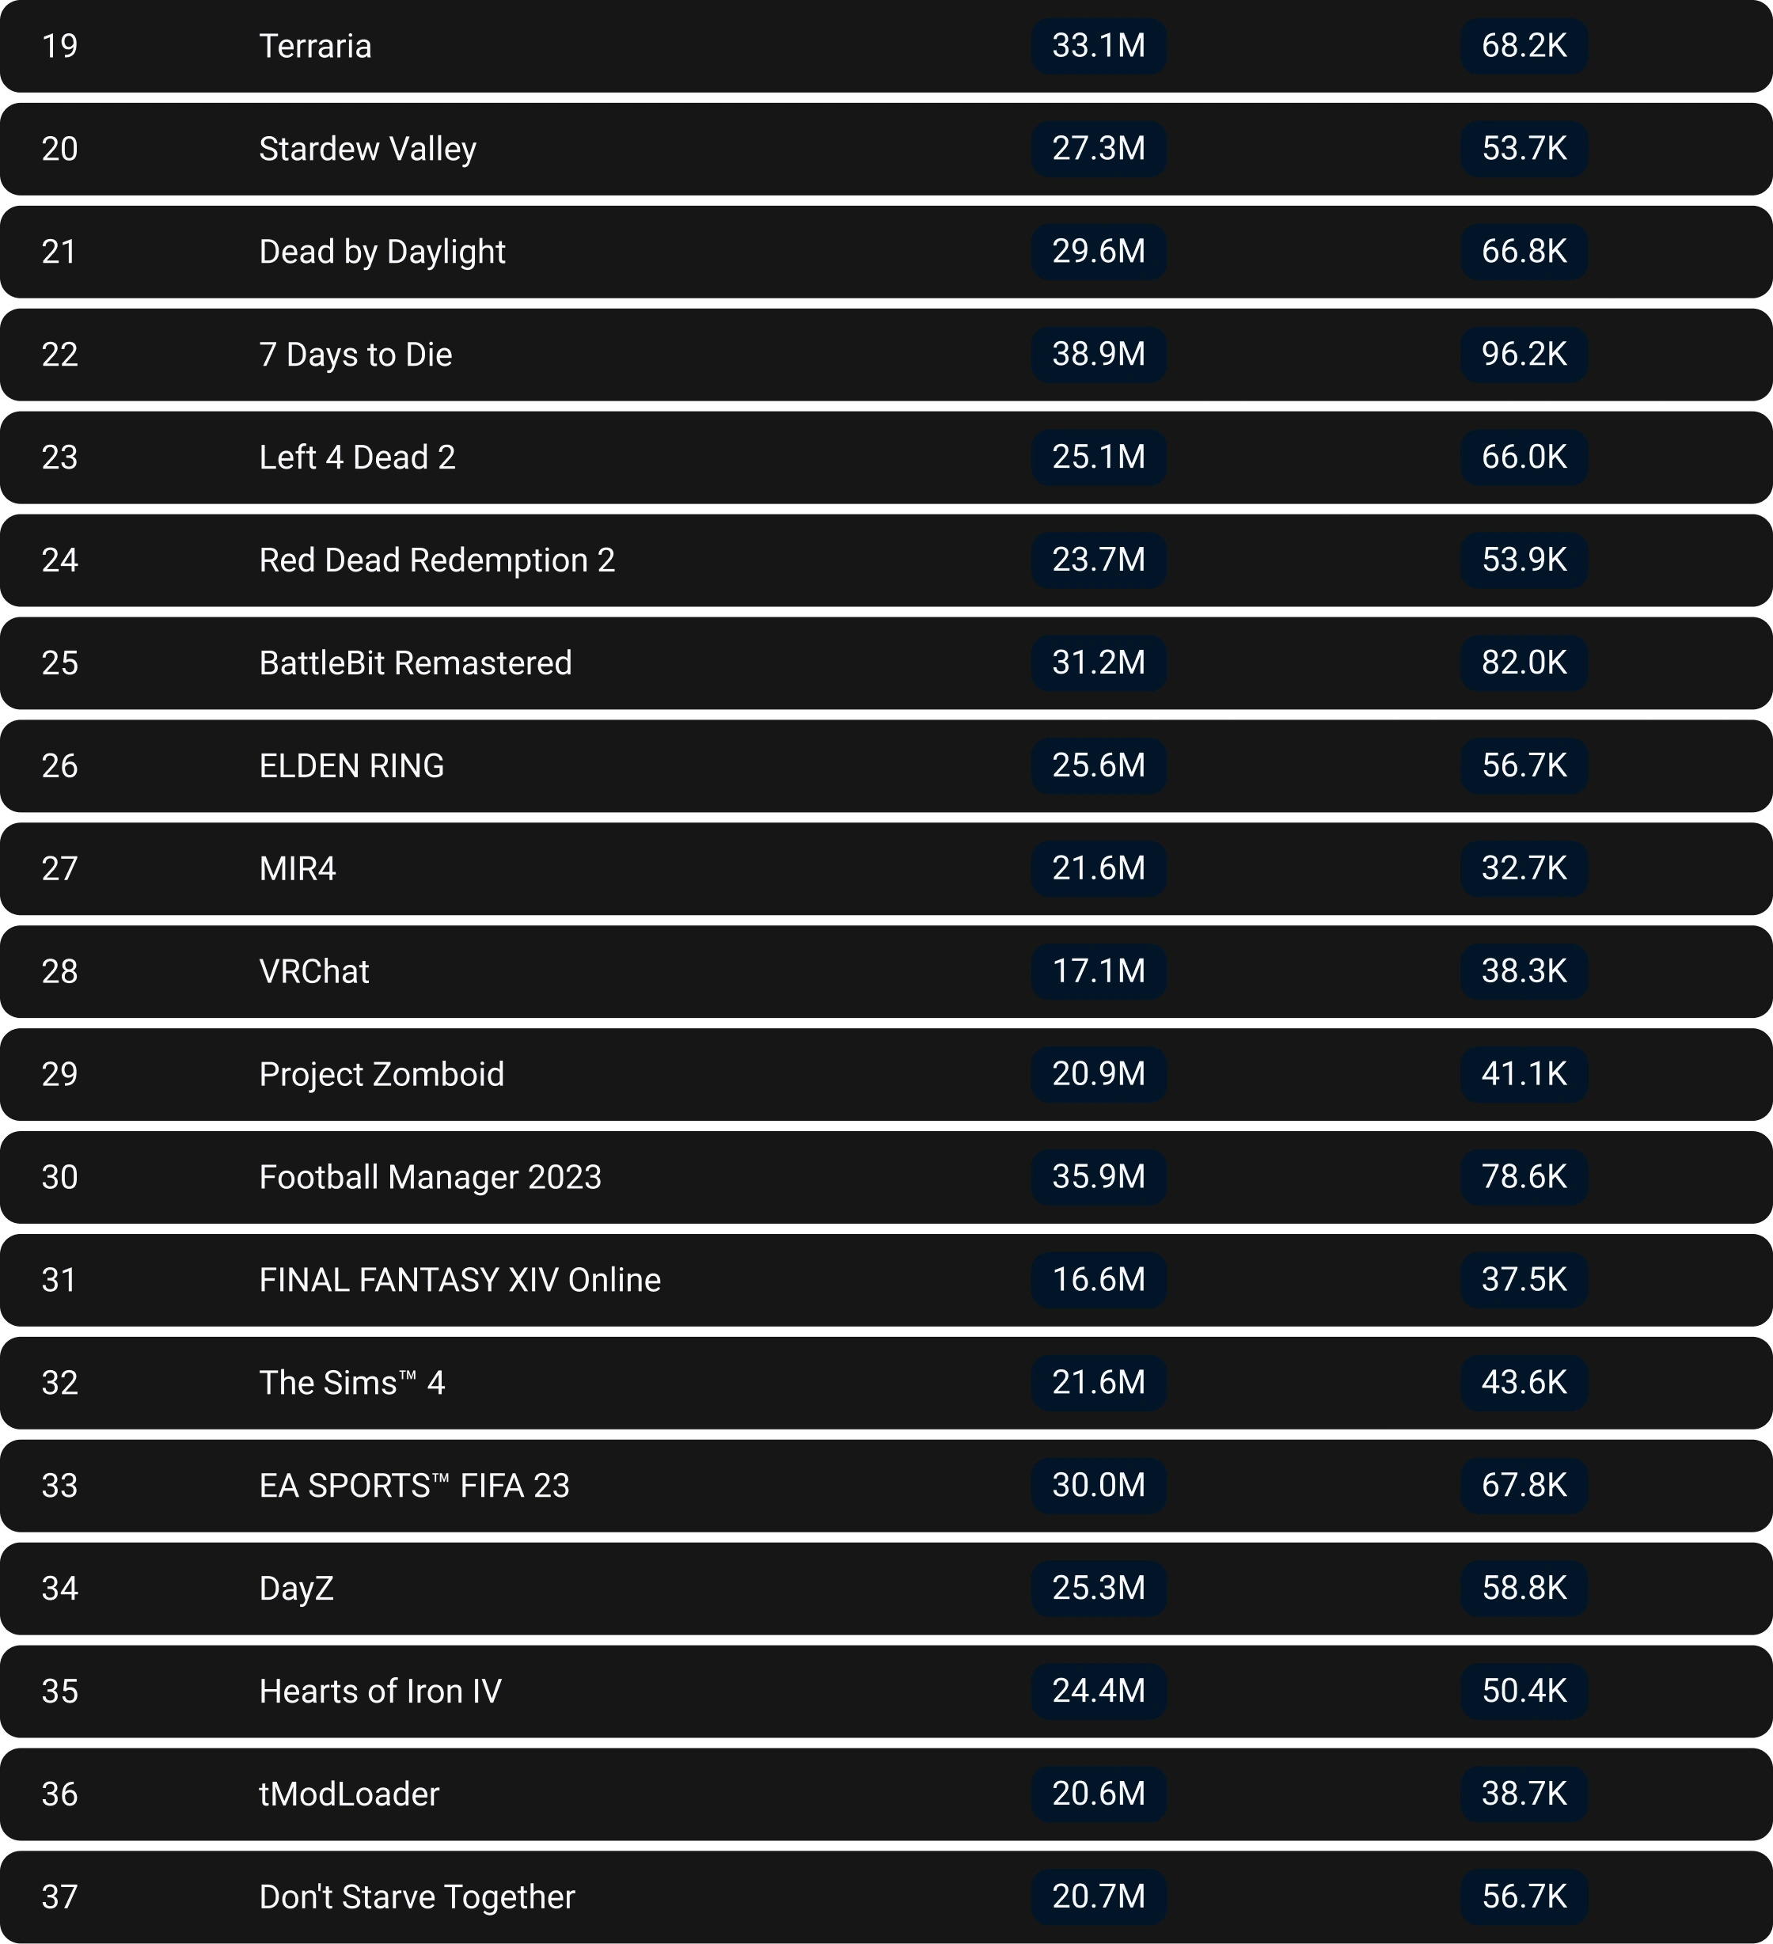
Task: Click the Left 4 Dead 2 name
Action: point(357,457)
